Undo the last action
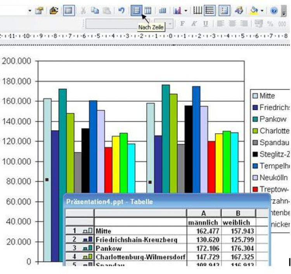The height and width of the screenshot is (274, 291). click(121, 10)
